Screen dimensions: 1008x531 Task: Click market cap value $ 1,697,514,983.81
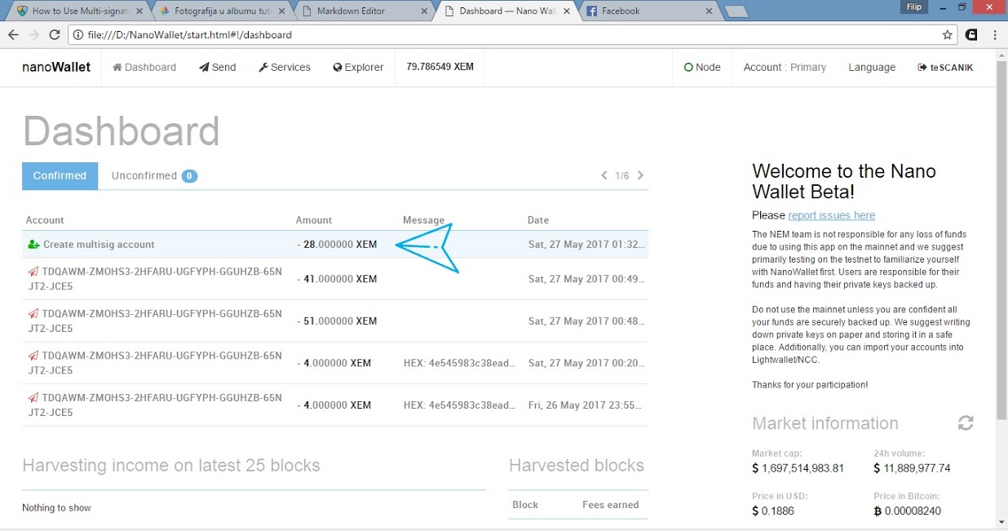[798, 468]
